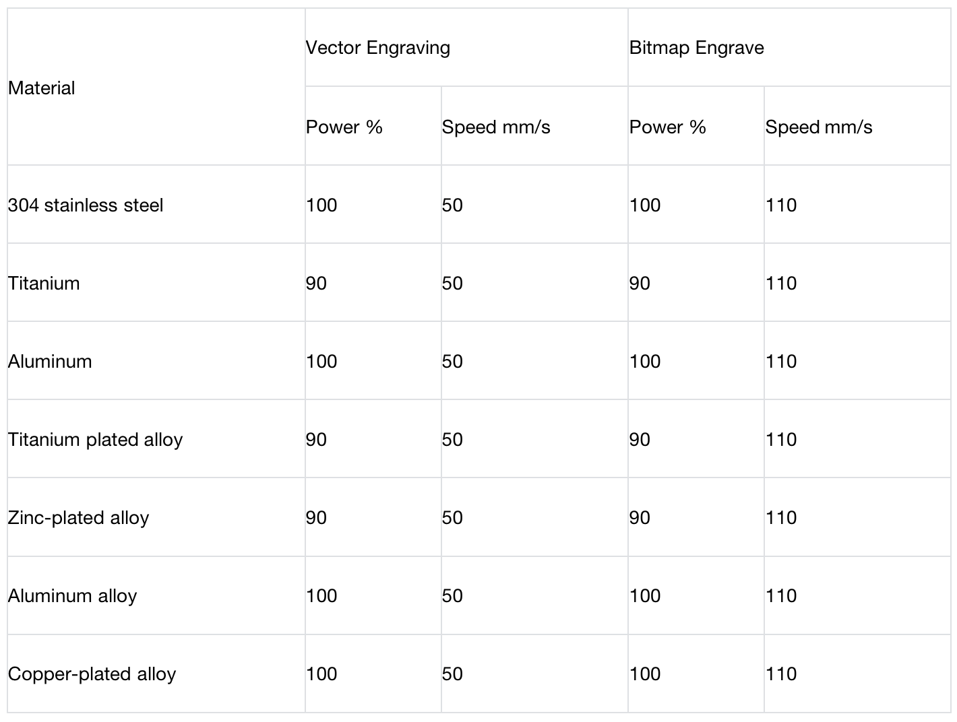This screenshot has height=722, width=957.
Task: Click bitmap speed value for Titanium row
Action: point(781,284)
